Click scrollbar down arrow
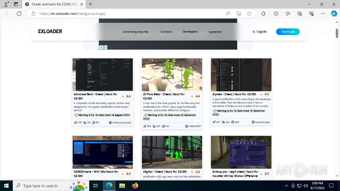340x191 pixels. [337, 176]
